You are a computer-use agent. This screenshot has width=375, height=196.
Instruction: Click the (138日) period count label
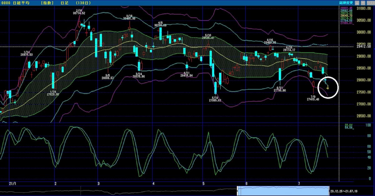pos(82,3)
